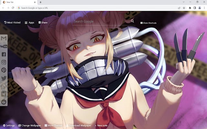The width and height of the screenshot is (207, 129).
Task: Open a new browser tab
Action: pyautogui.click(x=40, y=2)
